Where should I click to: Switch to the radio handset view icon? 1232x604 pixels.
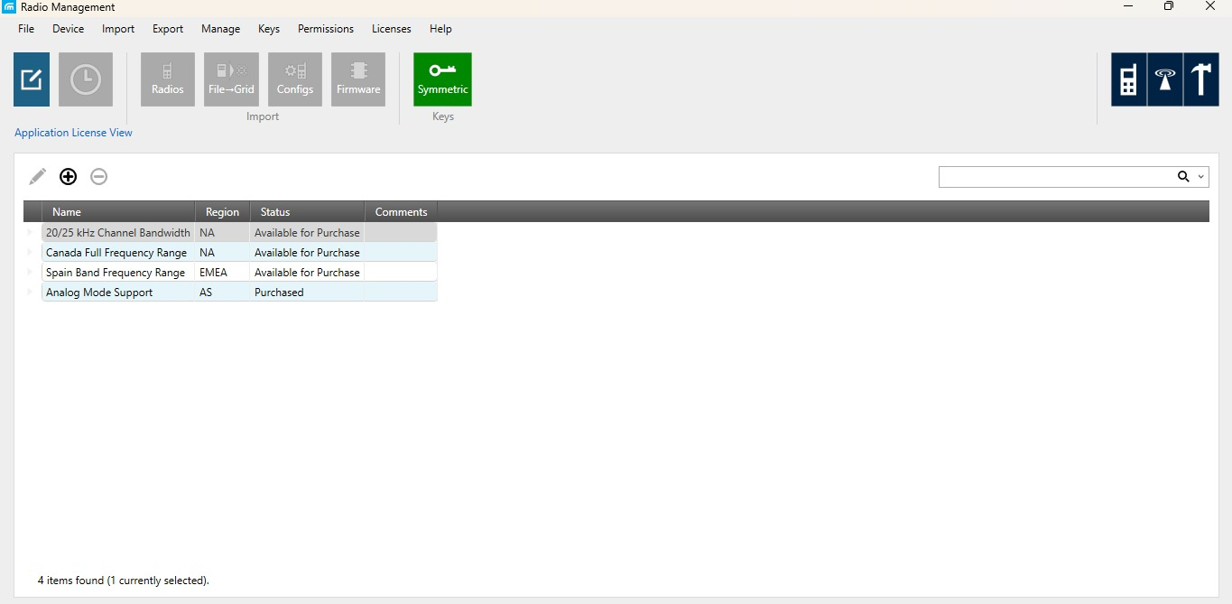[x=1129, y=79]
